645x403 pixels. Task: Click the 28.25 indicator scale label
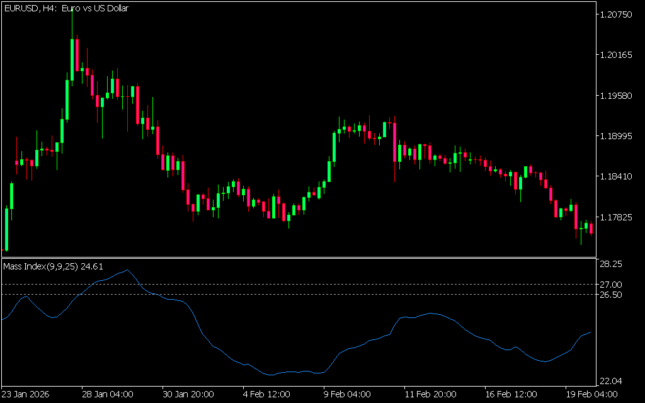pos(610,264)
